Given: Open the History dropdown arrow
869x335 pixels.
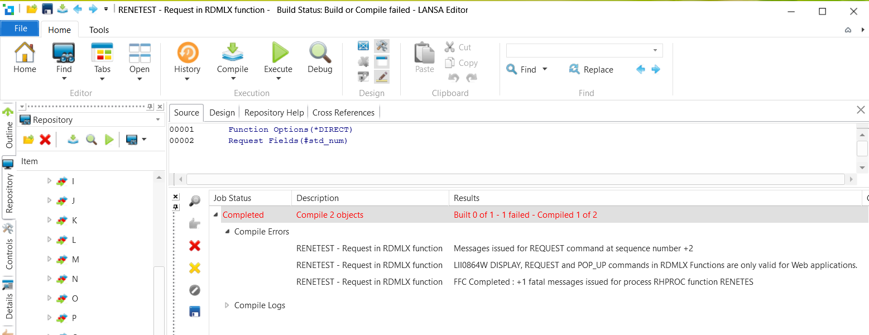Looking at the screenshot, I should tap(188, 79).
